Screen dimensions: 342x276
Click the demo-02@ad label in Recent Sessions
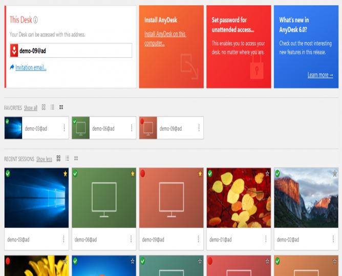click(x=288, y=240)
